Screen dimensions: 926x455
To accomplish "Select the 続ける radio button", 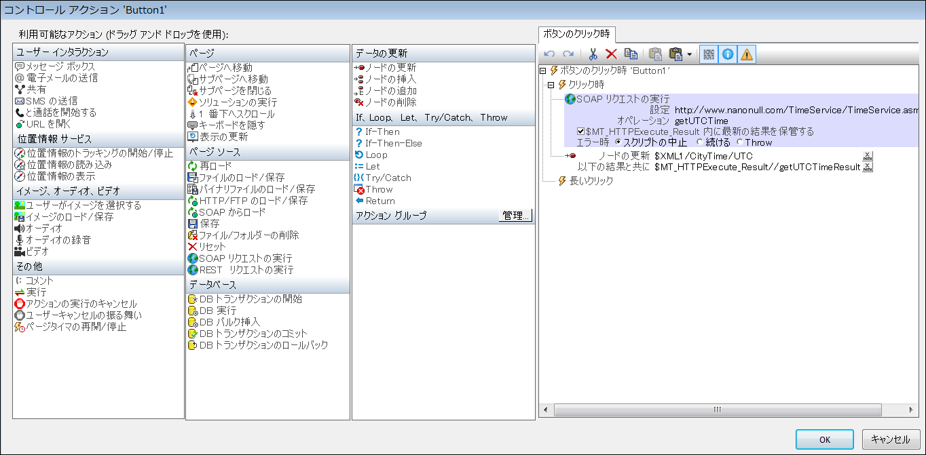I will 700,142.
